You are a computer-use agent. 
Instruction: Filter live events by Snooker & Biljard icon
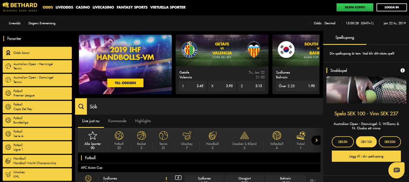click(244, 135)
